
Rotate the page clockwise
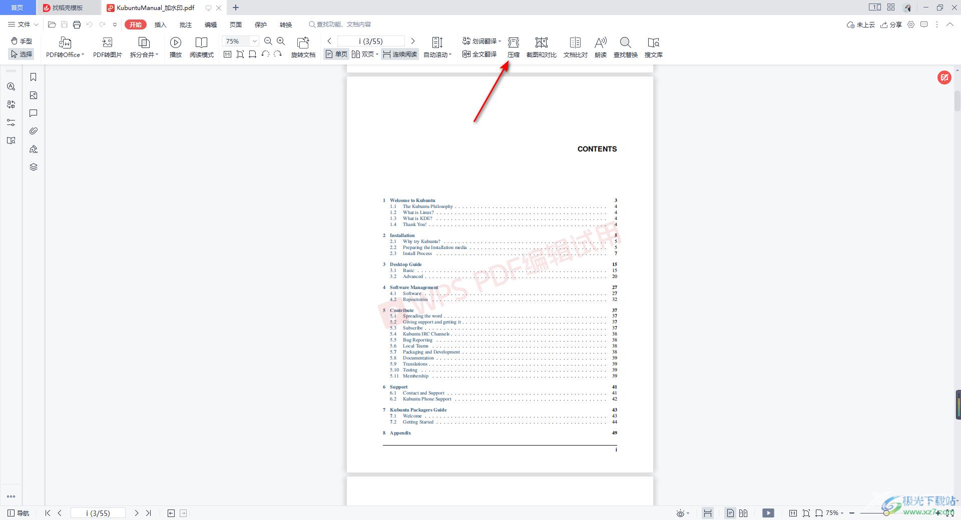(x=278, y=54)
